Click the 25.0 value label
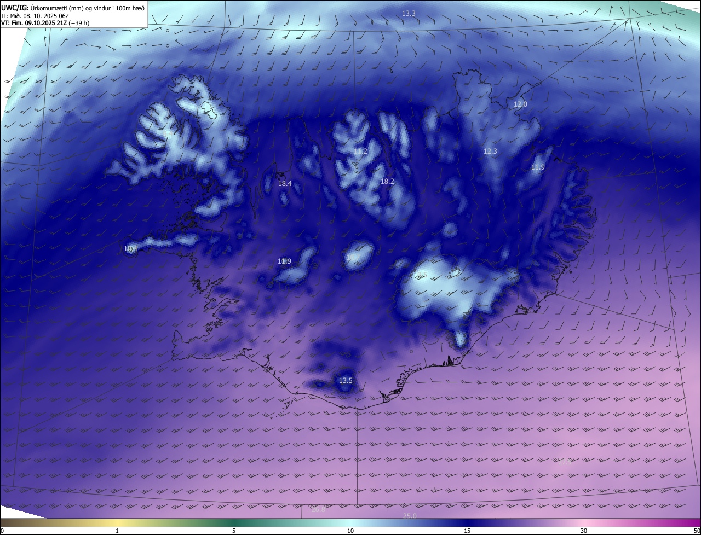Viewport: 701px width, 535px height. (x=410, y=516)
